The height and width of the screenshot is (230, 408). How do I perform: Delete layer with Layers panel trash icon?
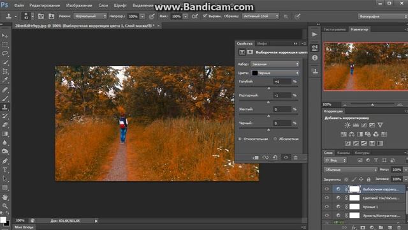[x=398, y=227]
